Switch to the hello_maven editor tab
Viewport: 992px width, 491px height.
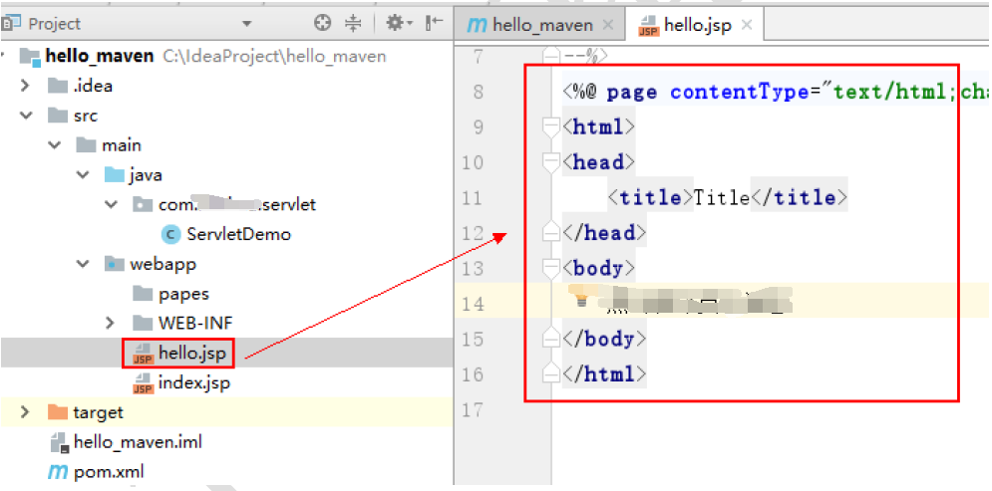539,25
